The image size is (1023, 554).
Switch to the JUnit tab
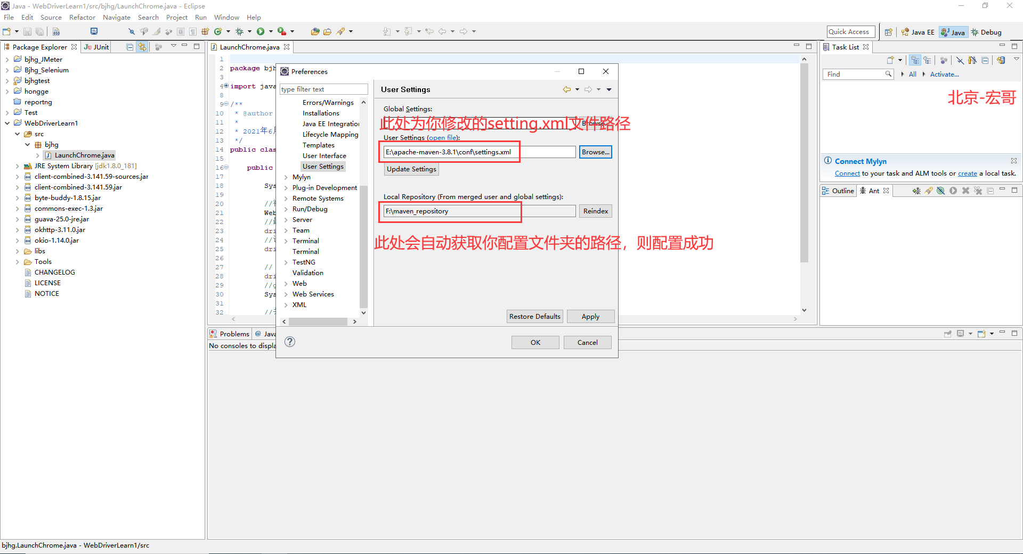tap(96, 47)
